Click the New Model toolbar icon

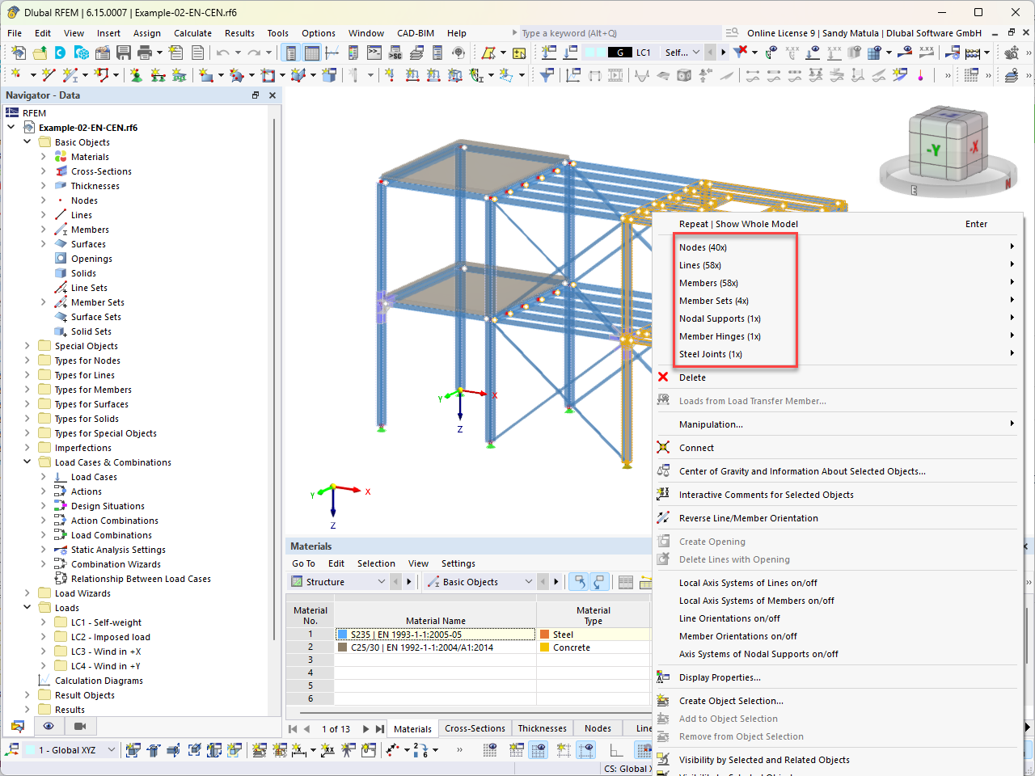(18, 53)
